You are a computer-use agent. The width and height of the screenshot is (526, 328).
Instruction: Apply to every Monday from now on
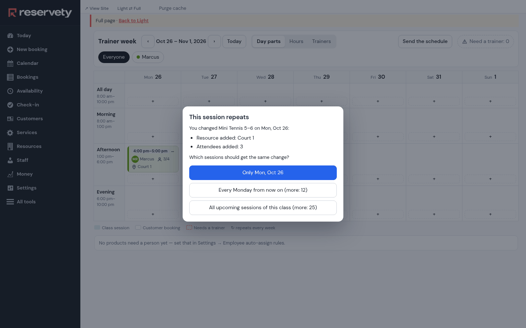coord(263,190)
